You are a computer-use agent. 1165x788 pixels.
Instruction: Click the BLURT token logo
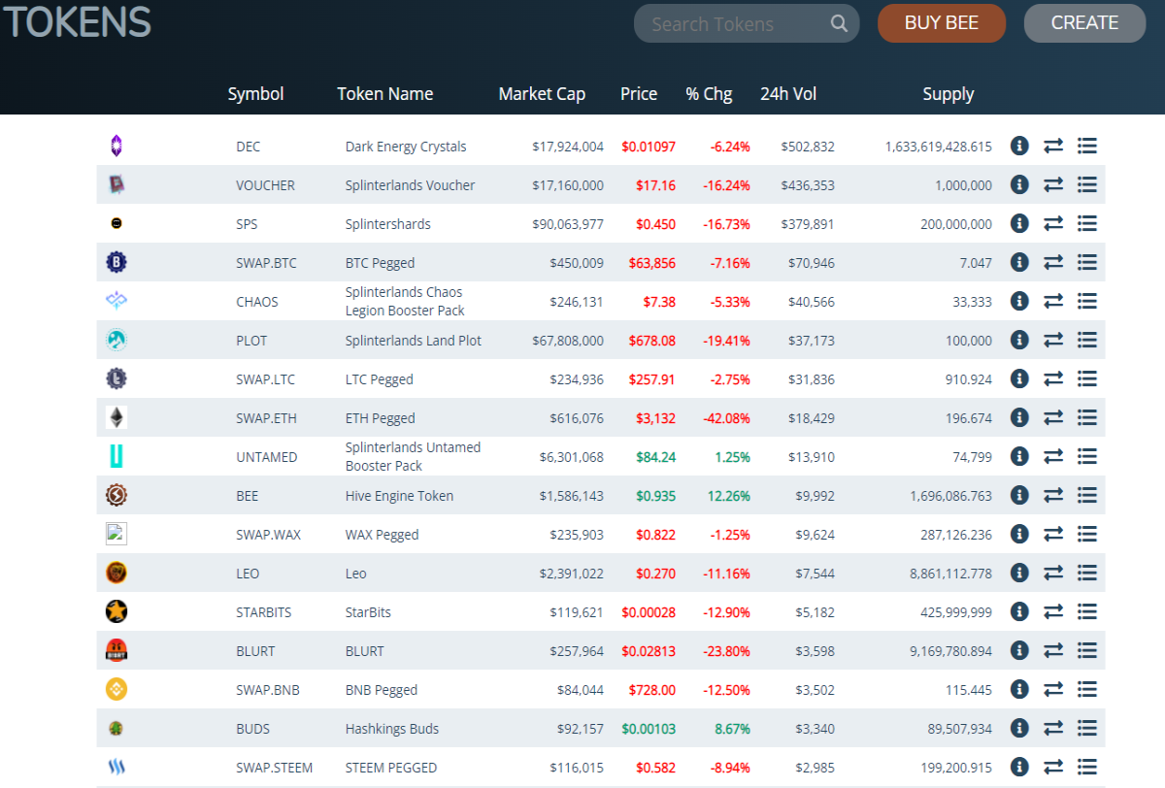116,650
